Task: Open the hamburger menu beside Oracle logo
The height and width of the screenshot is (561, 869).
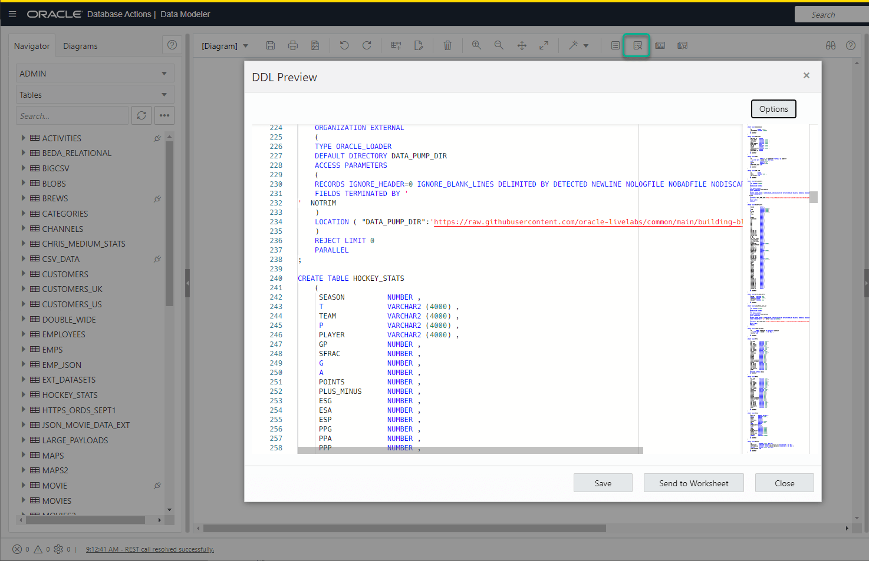Action: click(x=12, y=14)
